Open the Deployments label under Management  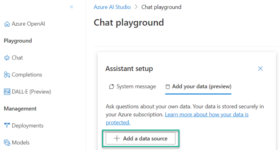[x=28, y=126]
